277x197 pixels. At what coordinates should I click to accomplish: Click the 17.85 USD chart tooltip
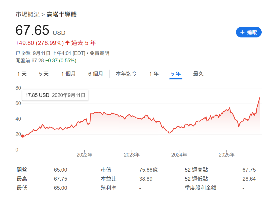[55, 95]
